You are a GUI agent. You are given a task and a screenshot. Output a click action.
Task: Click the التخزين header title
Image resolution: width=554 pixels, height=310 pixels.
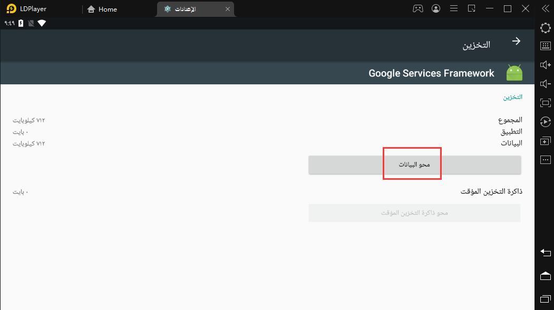[477, 45]
